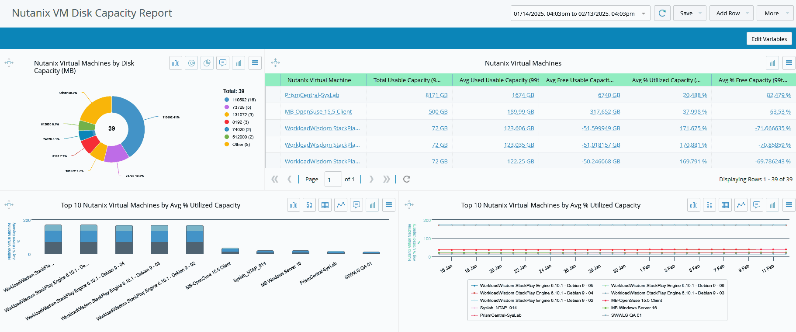Click the ascending bars icon in right Top 10 widget
Image resolution: width=796 pixels, height=332 pixels.
[772, 205]
